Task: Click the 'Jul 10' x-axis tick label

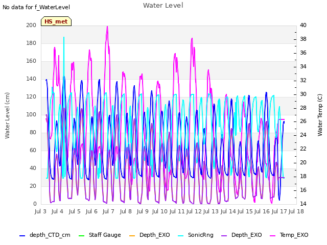Action: pos(160,211)
